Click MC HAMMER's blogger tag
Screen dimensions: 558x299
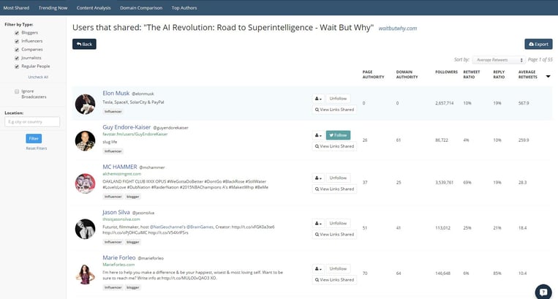[x=133, y=197]
